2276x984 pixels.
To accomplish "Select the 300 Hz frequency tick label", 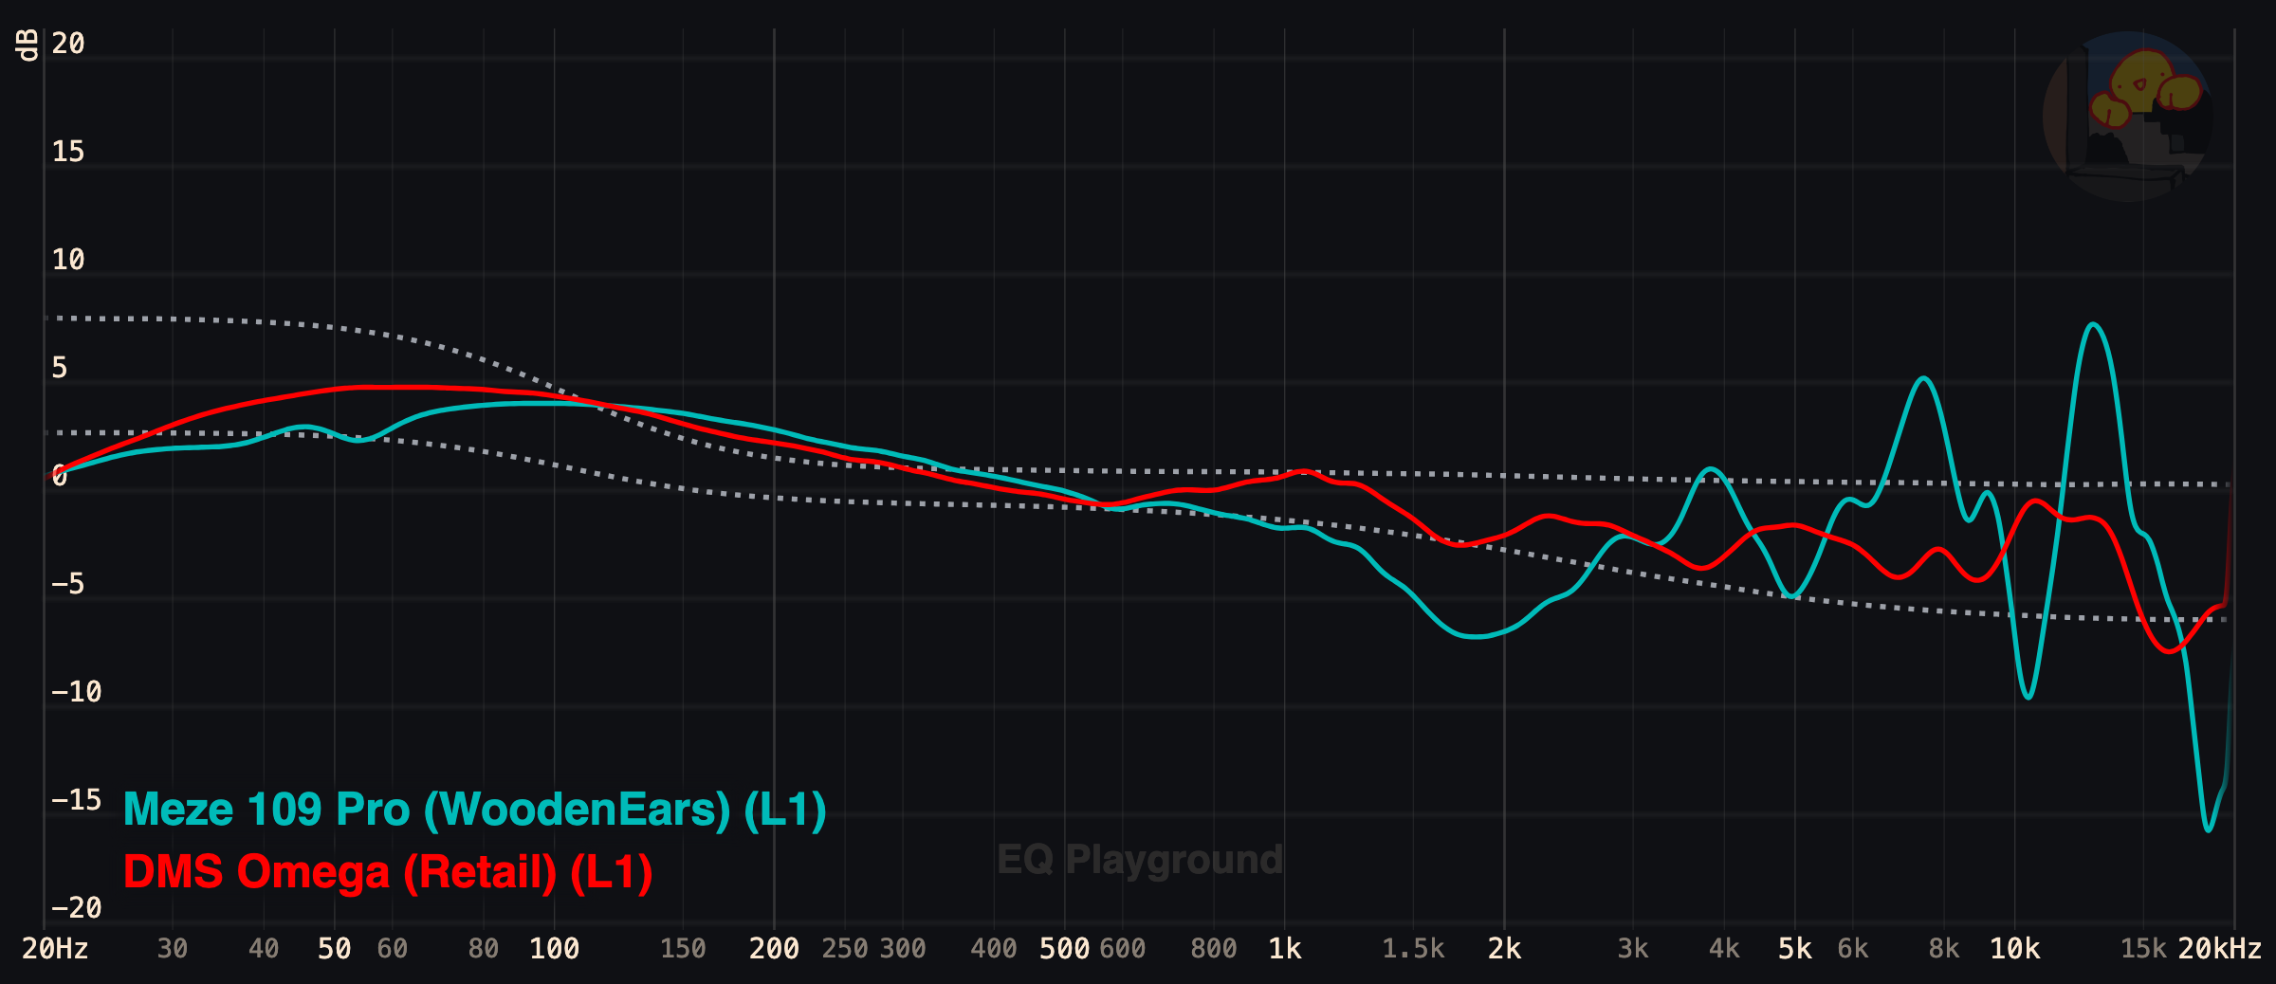I will click(x=903, y=949).
